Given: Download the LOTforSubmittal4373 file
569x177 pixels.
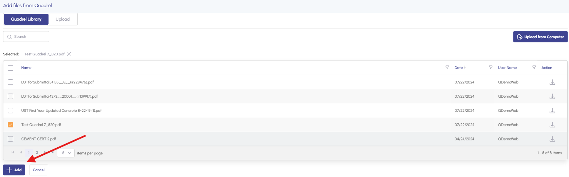Looking at the screenshot, I should click(552, 96).
